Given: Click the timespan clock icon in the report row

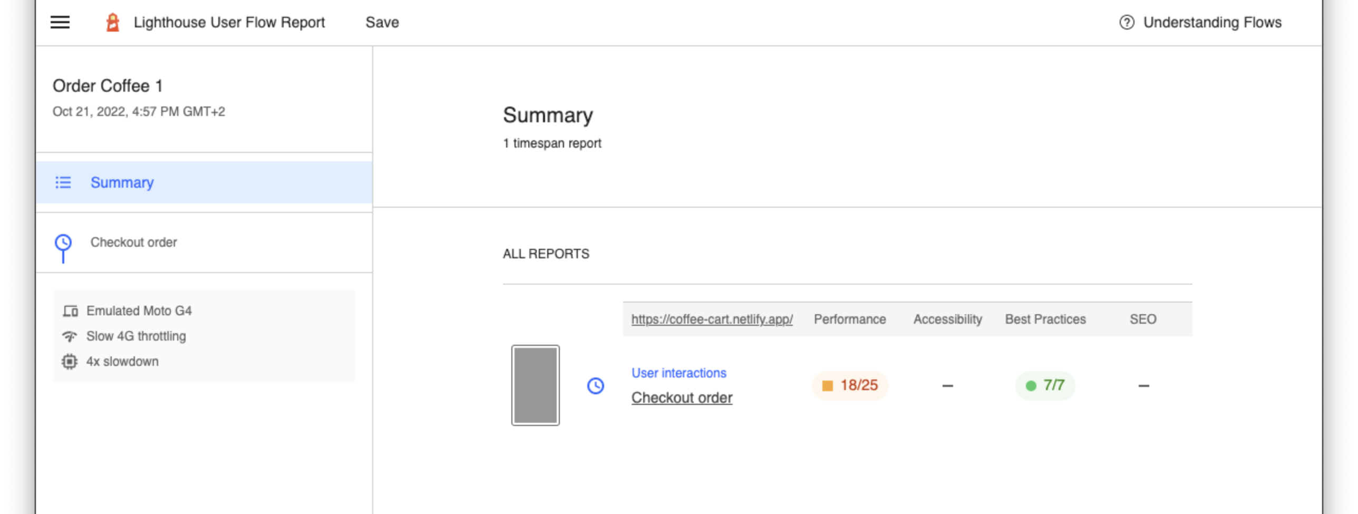Looking at the screenshot, I should pyautogui.click(x=596, y=386).
